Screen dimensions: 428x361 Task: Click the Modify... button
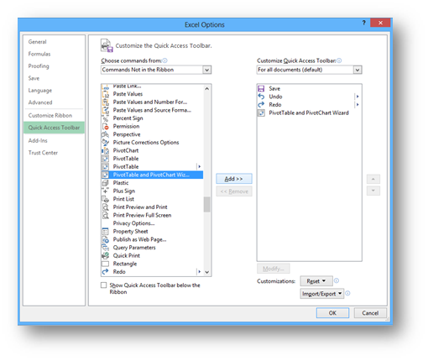click(x=274, y=269)
